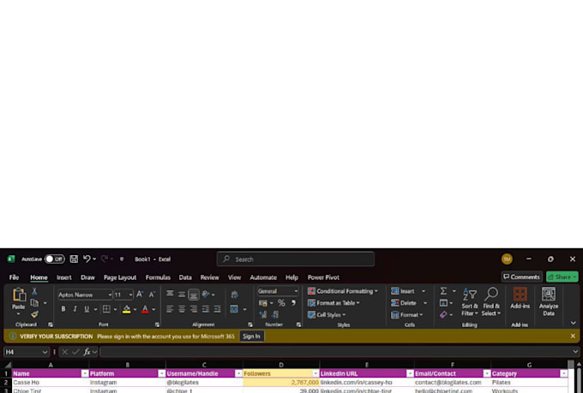Click the Analyze Data icon
The image size is (583, 393).
549,294
